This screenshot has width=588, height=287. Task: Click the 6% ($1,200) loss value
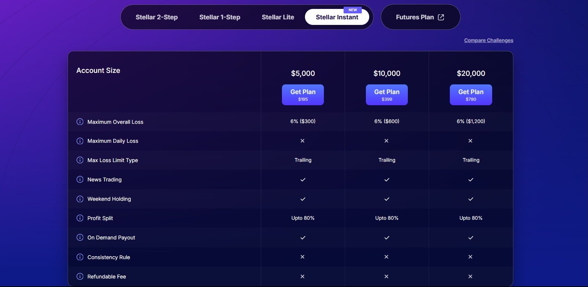coord(471,121)
